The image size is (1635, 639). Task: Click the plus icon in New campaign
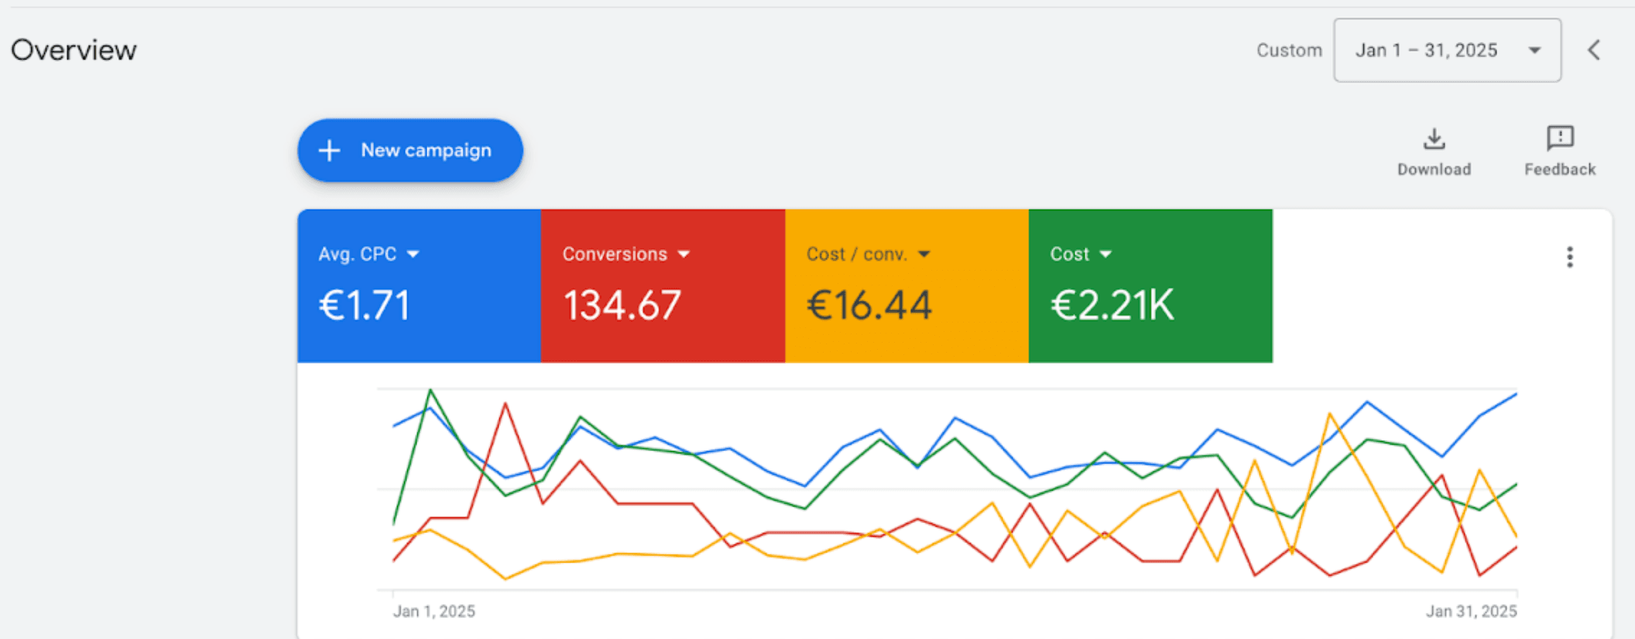[330, 150]
